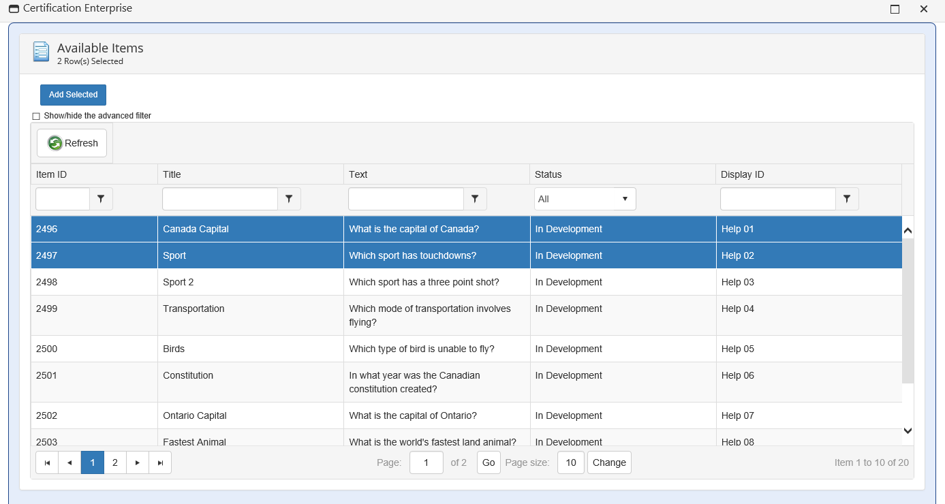Screen dimensions: 945x504
Task: Click the Add Selected button
Action: click(73, 95)
